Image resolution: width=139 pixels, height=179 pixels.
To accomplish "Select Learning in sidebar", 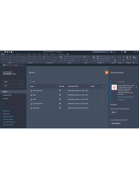I will coord(6,98).
